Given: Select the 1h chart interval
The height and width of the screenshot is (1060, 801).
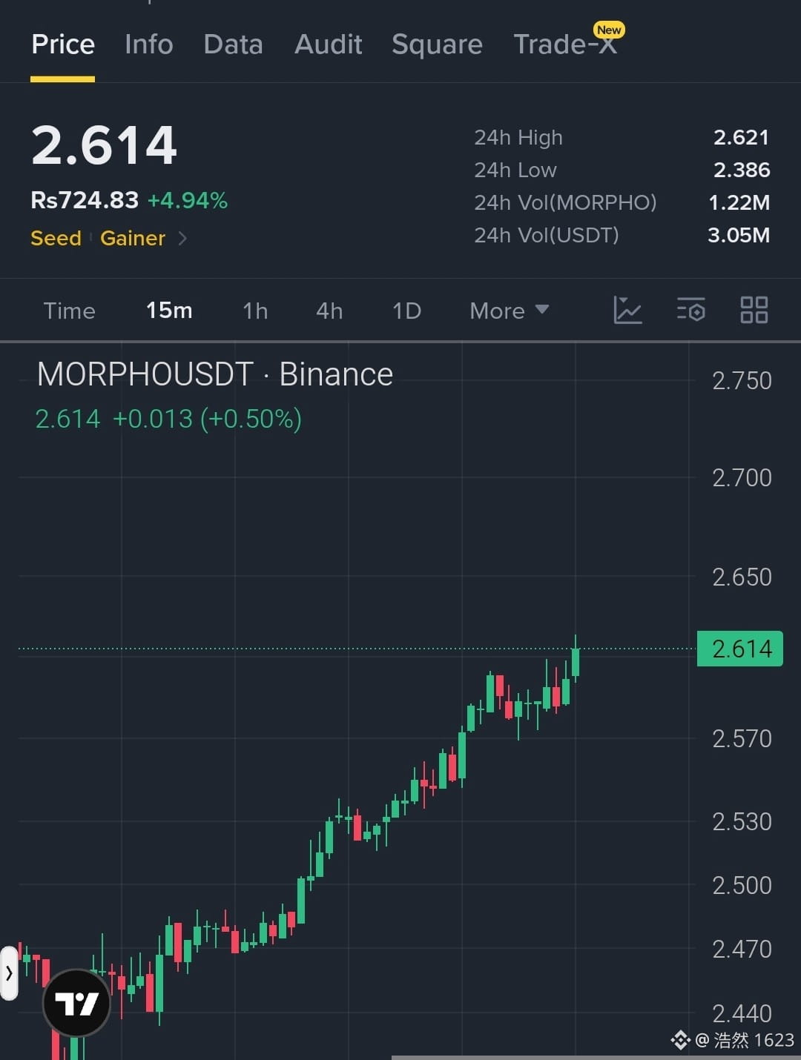Looking at the screenshot, I should pos(255,311).
